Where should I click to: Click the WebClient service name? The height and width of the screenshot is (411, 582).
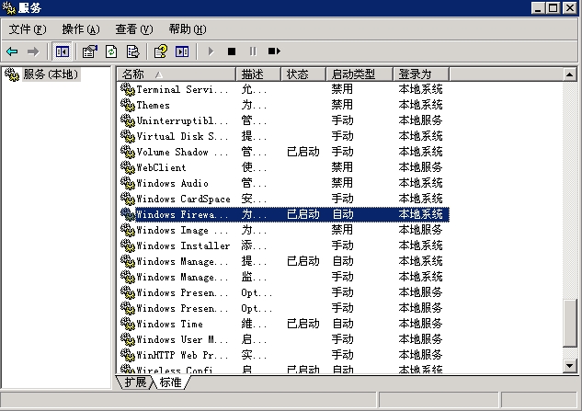click(161, 167)
